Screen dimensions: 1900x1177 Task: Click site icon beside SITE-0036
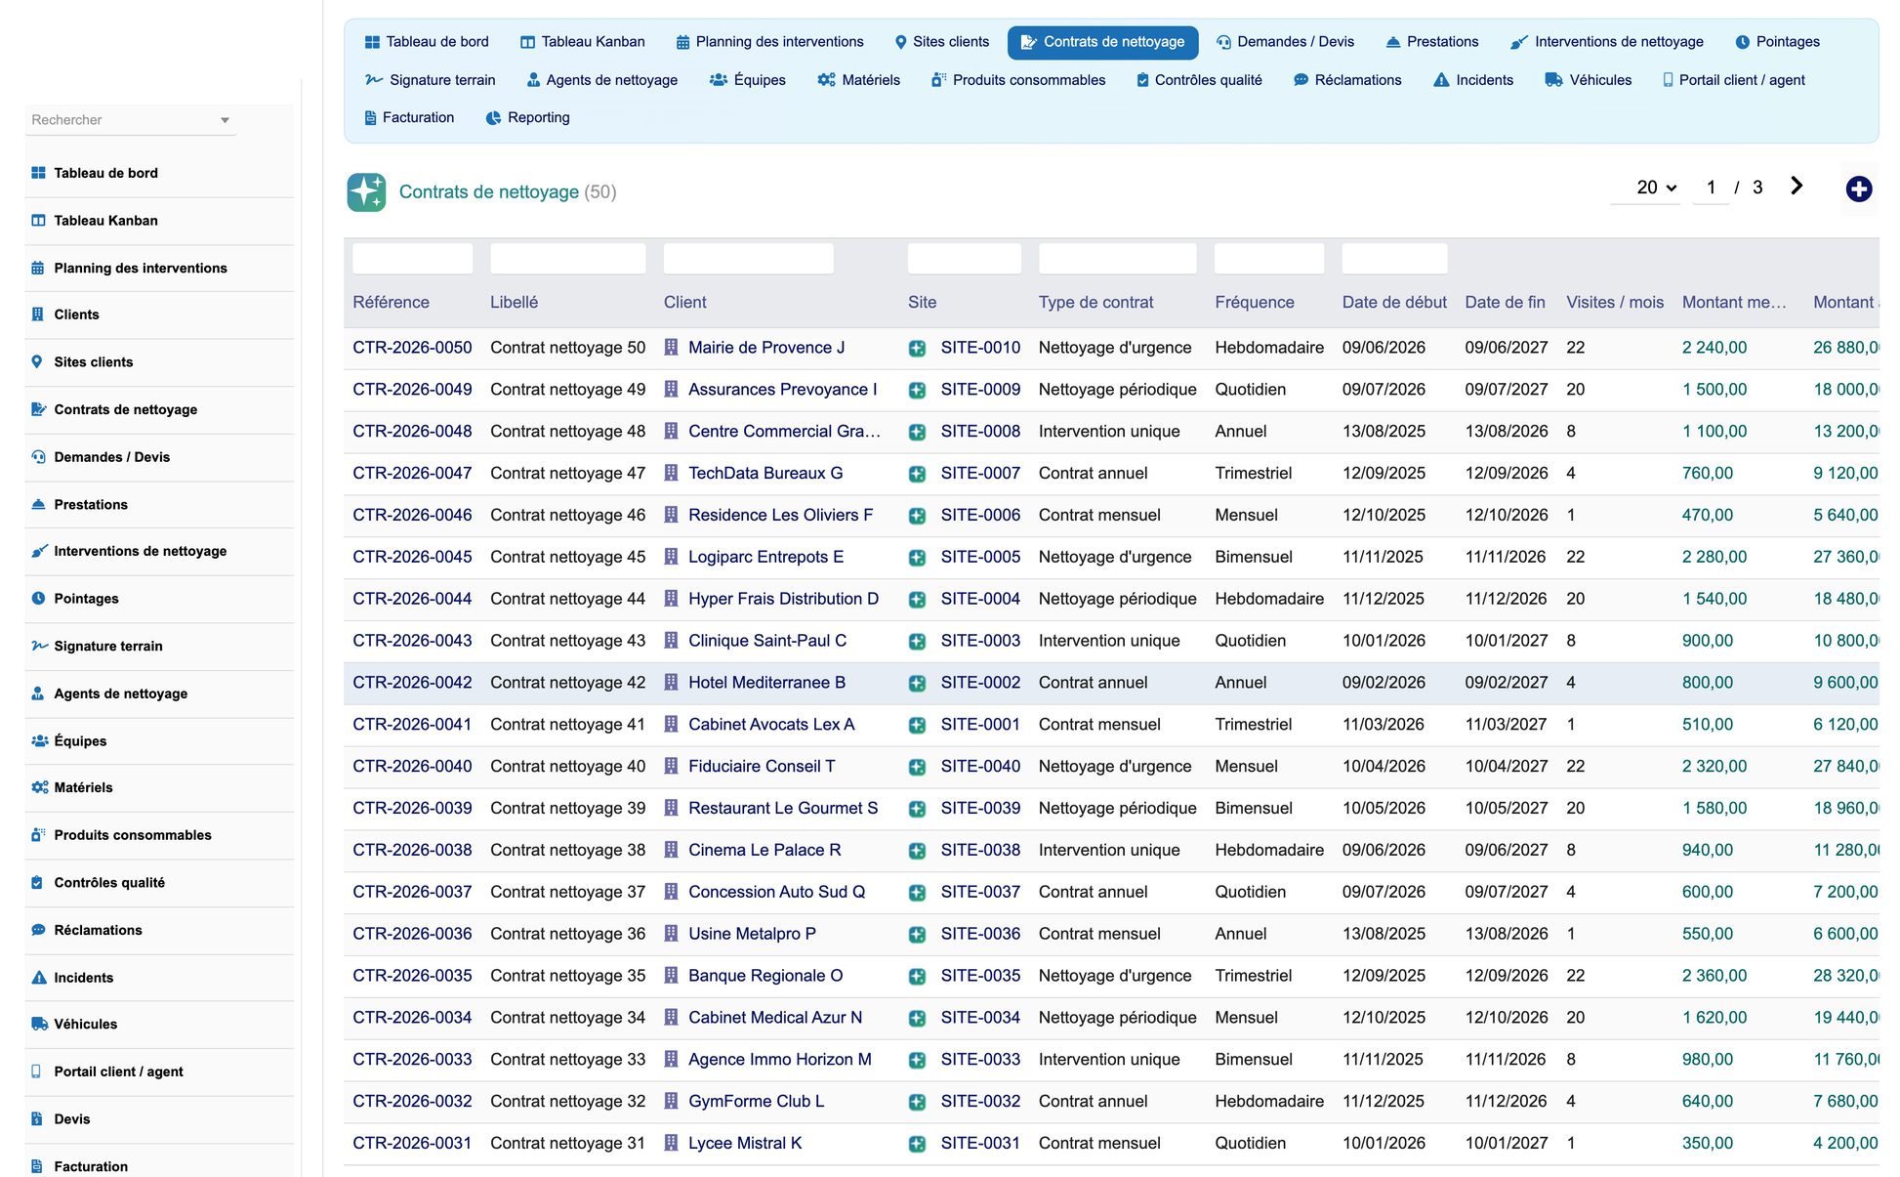[917, 935]
